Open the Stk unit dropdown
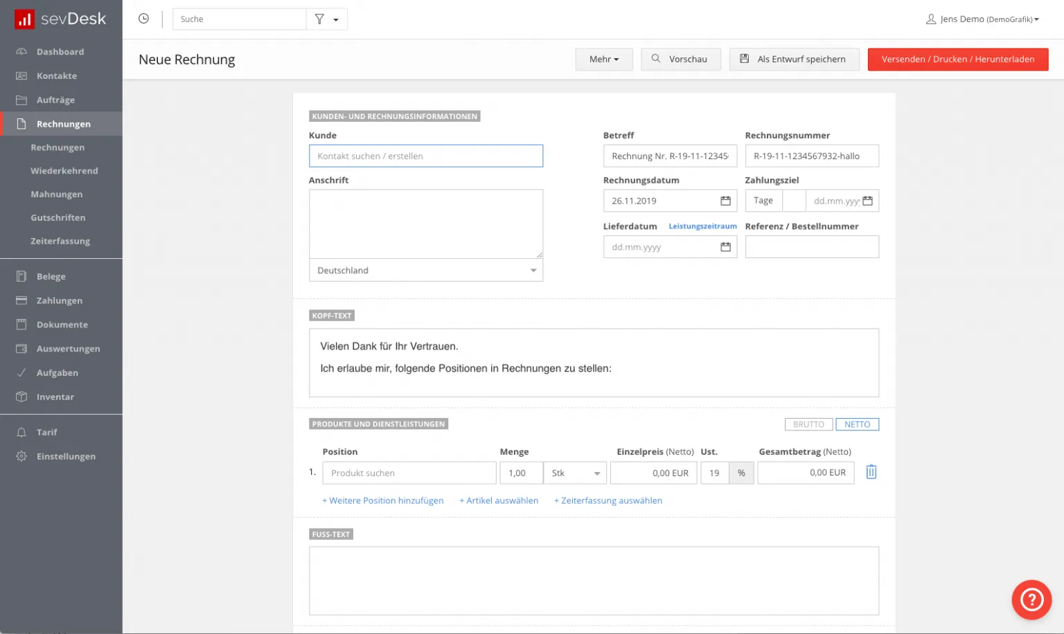This screenshot has height=634, width=1064. [575, 473]
